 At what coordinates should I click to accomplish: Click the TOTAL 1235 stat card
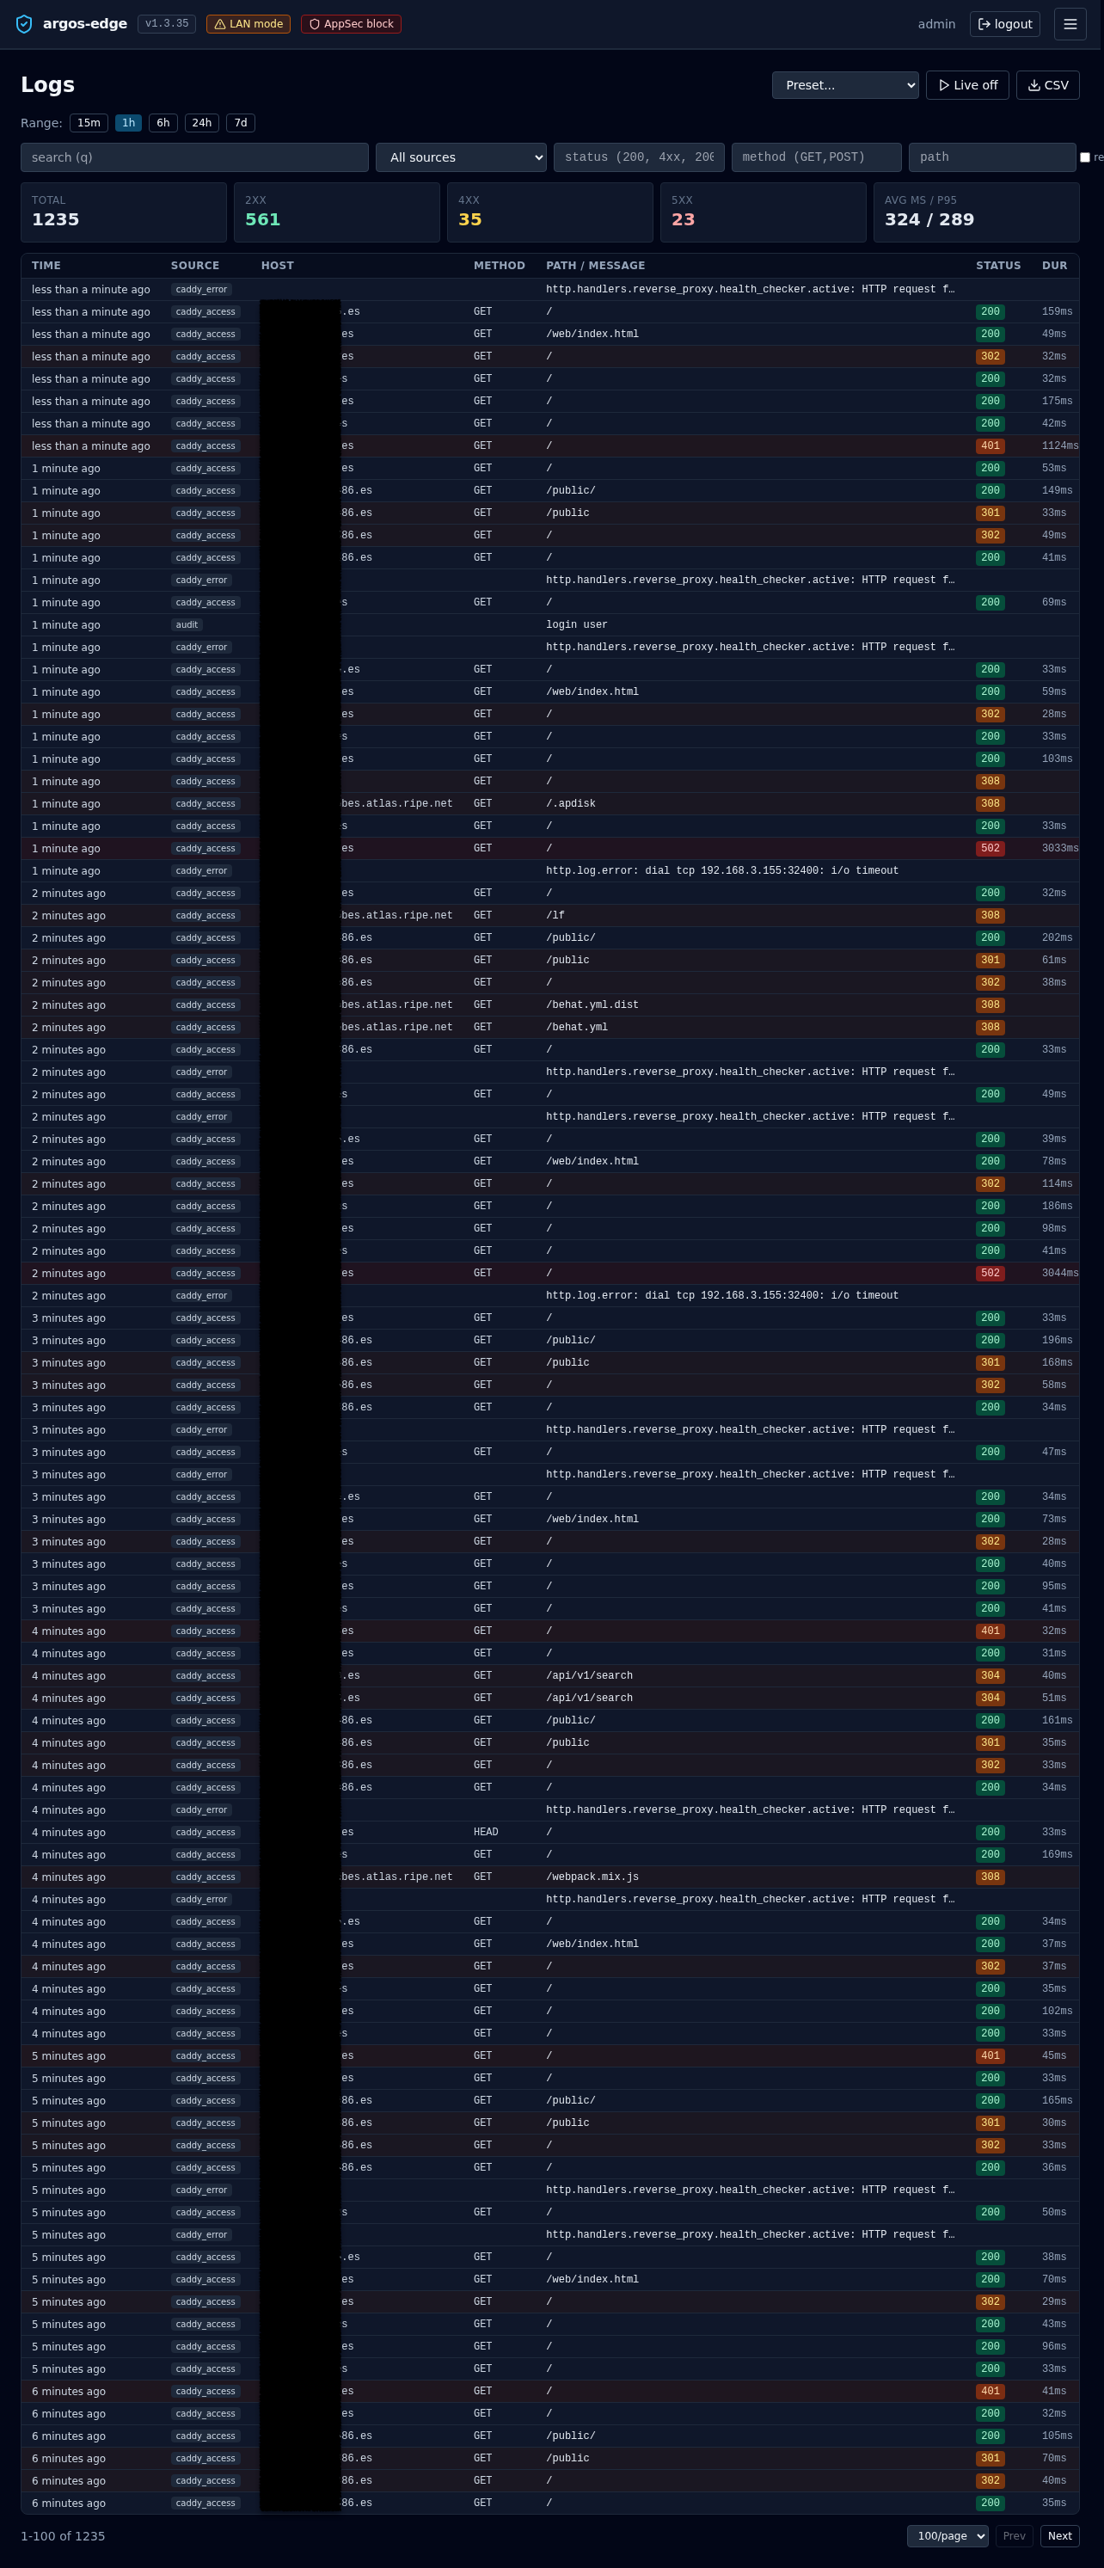tap(124, 212)
